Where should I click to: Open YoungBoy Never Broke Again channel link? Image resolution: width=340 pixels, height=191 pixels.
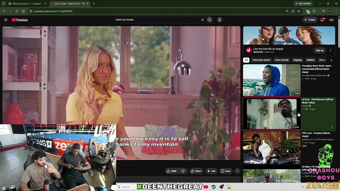[x=314, y=75]
